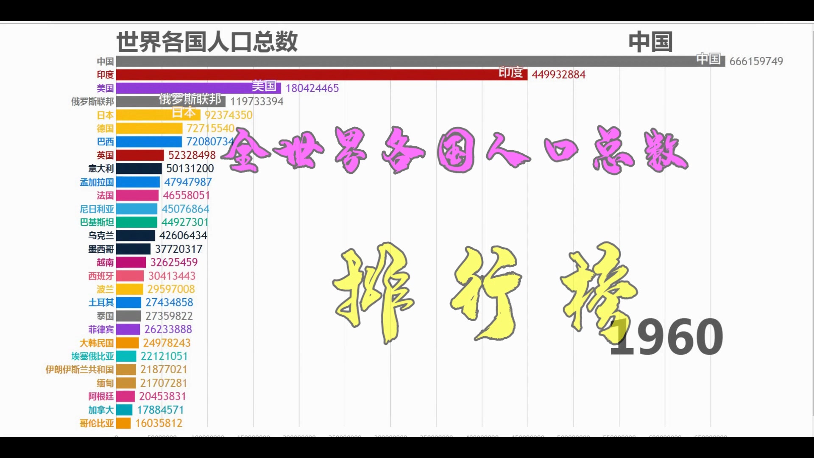Click the top-right 中国 leader label

[x=650, y=42]
